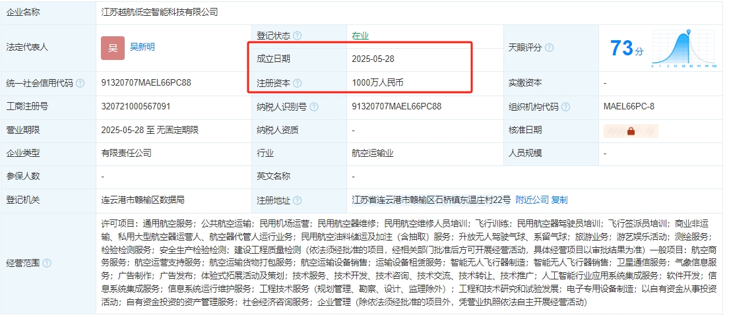Click the help icon beside 经营范围

46,263
